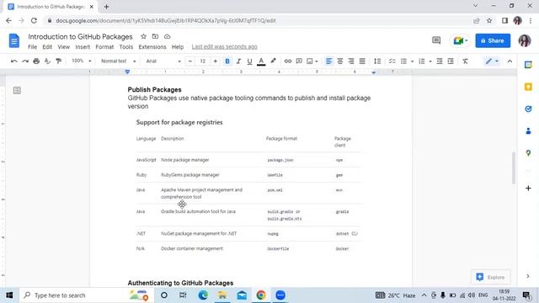
Task: Set right text alignment
Action: tap(351, 61)
